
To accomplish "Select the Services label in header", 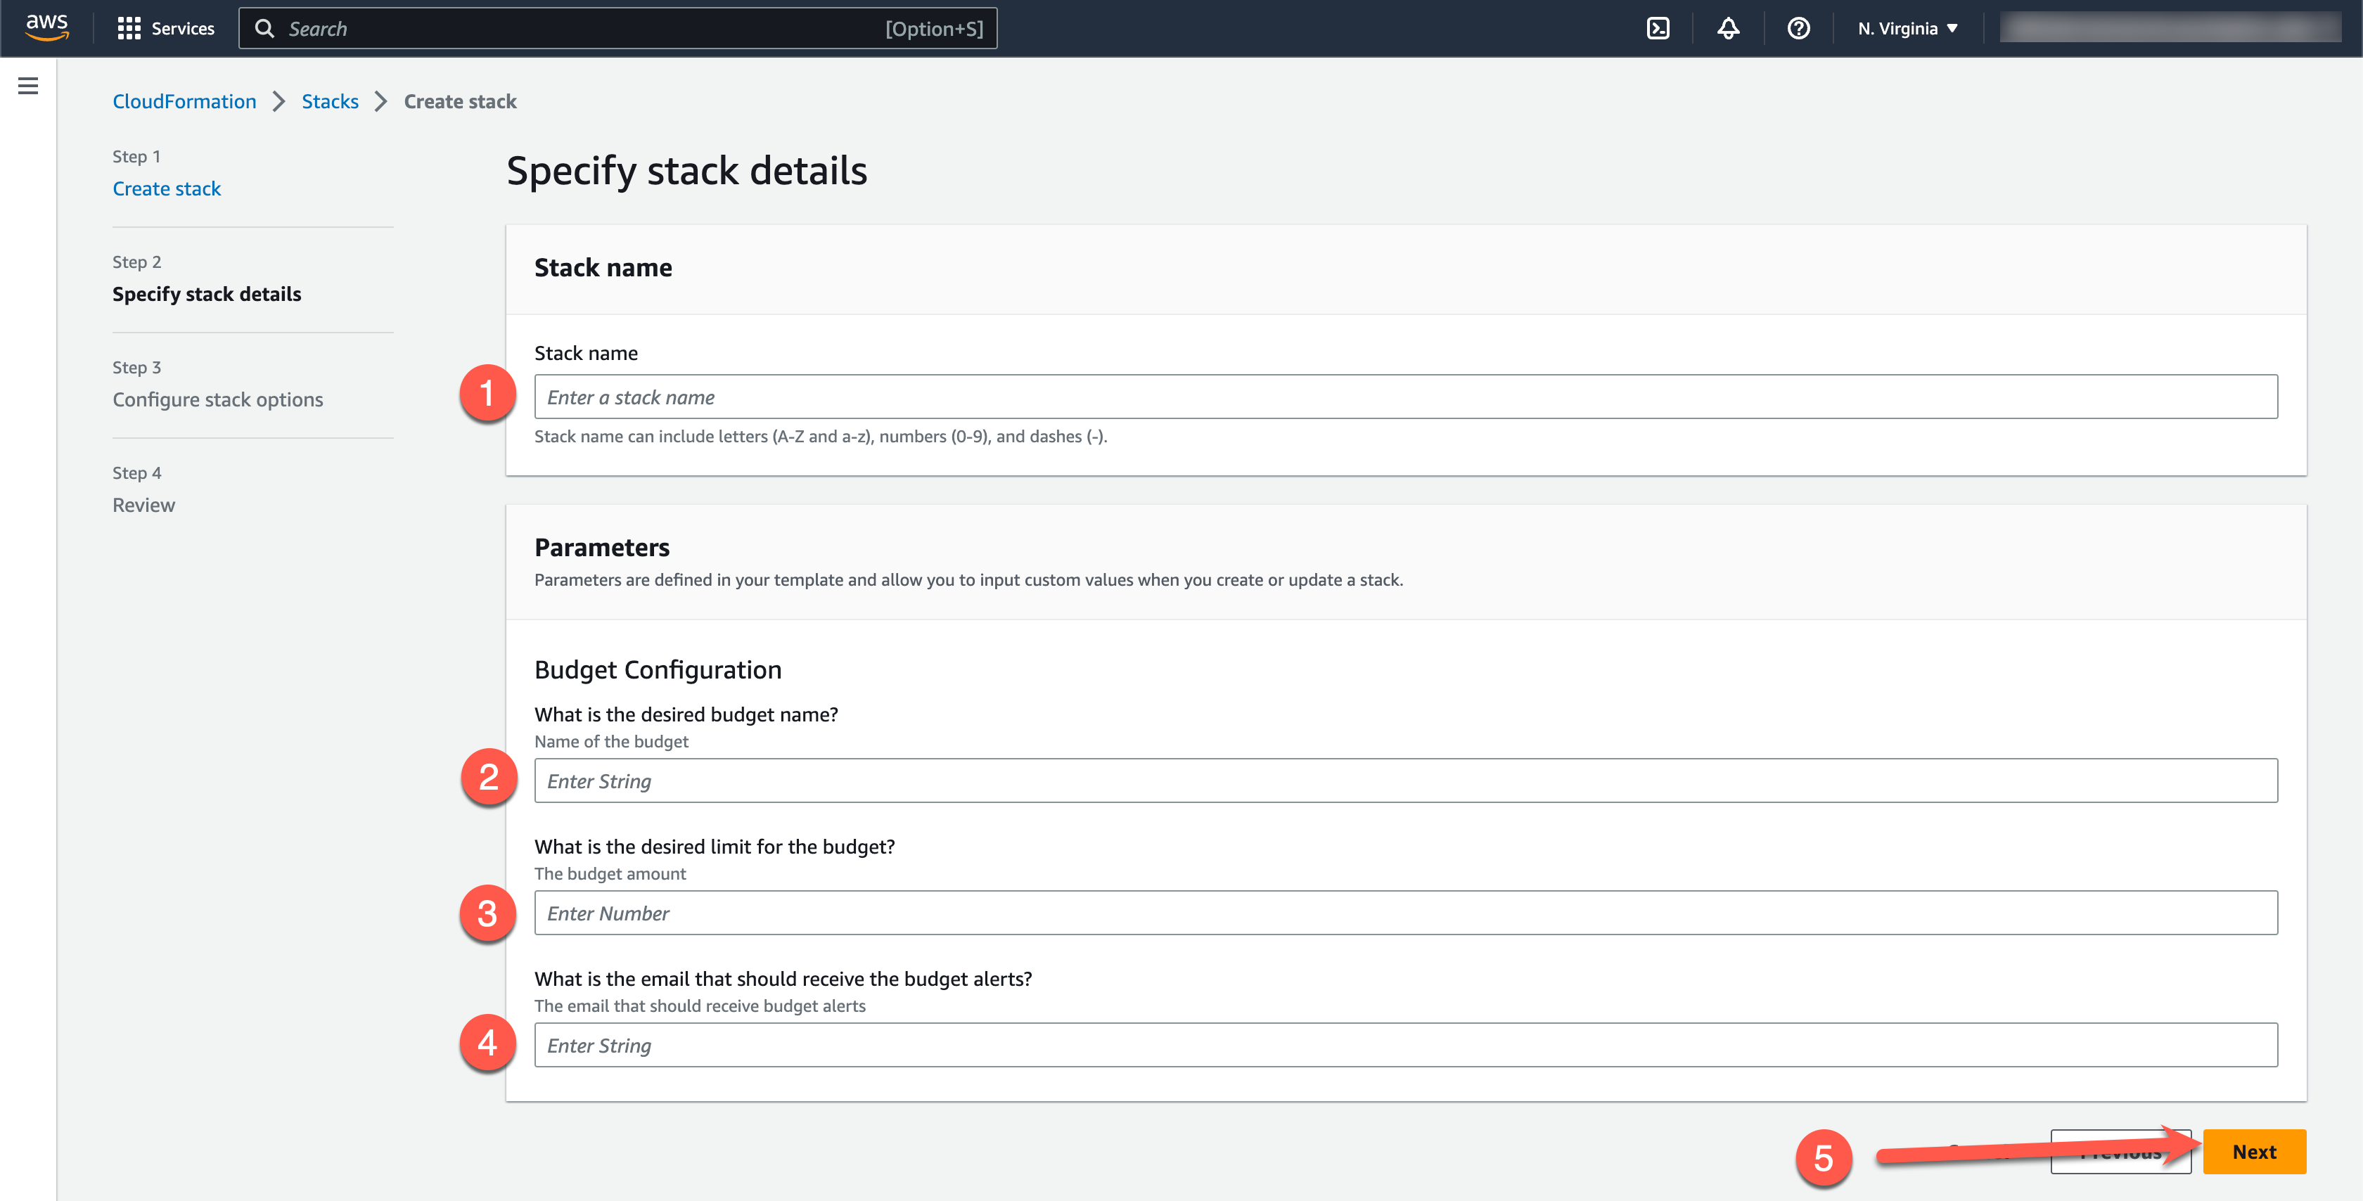I will coord(183,28).
